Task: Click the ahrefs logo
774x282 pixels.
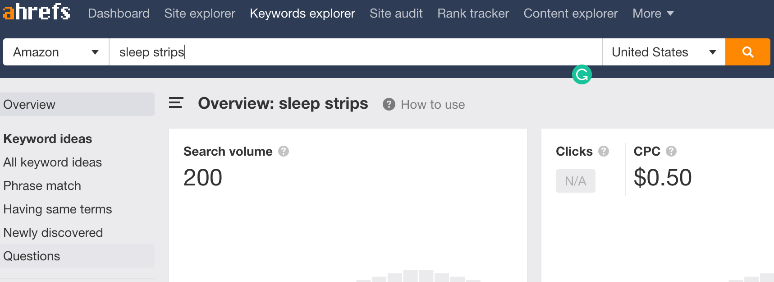Action: pos(37,12)
